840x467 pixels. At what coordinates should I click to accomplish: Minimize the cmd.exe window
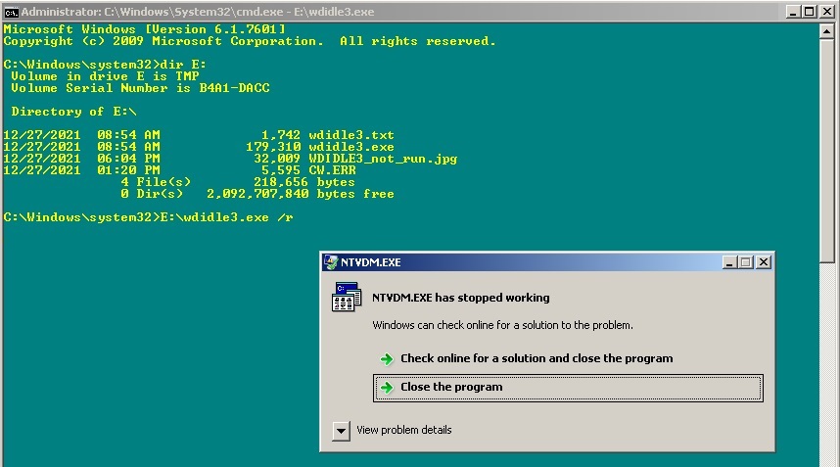pos(793,11)
